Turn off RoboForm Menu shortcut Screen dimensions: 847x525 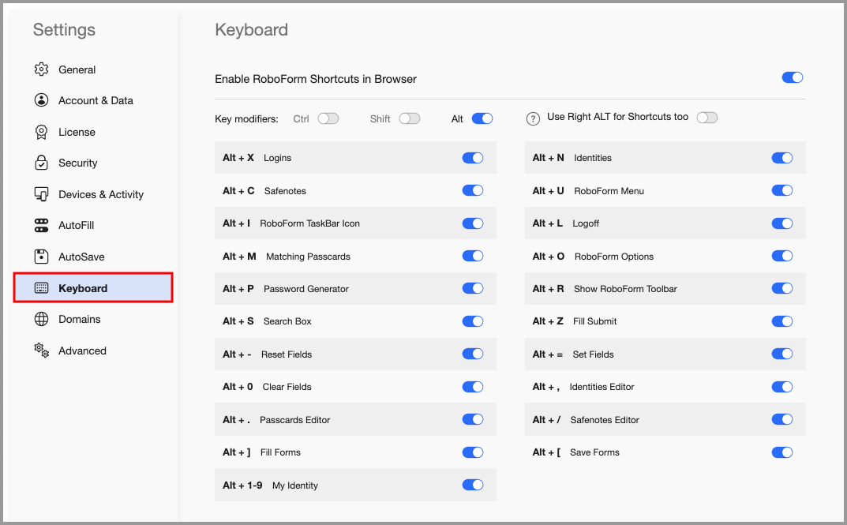(782, 191)
